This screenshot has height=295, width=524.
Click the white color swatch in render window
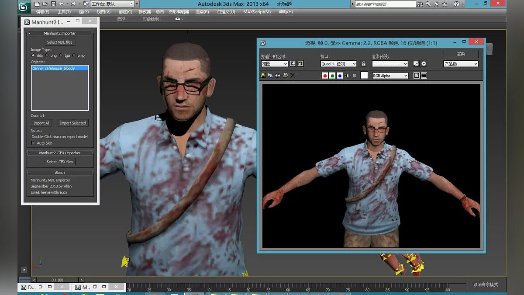(364, 76)
